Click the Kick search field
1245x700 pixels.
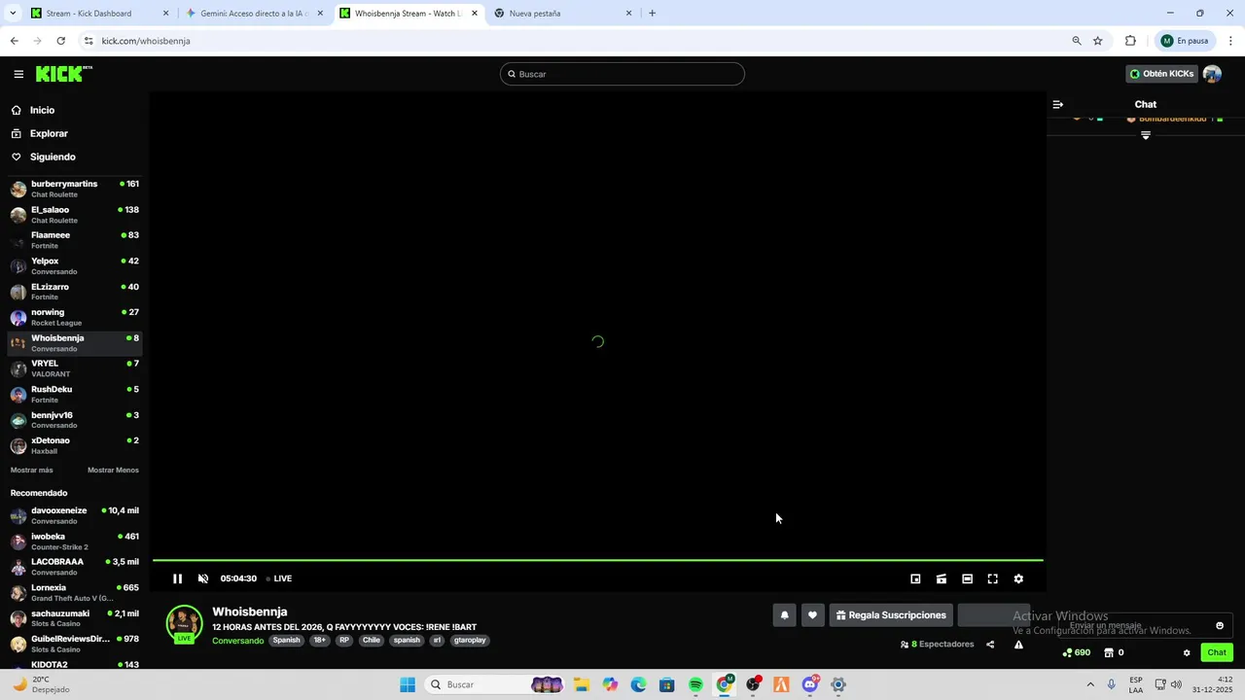click(x=622, y=74)
